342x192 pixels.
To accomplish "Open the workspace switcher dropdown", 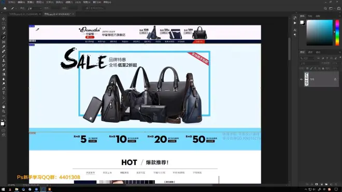I will [332, 8].
